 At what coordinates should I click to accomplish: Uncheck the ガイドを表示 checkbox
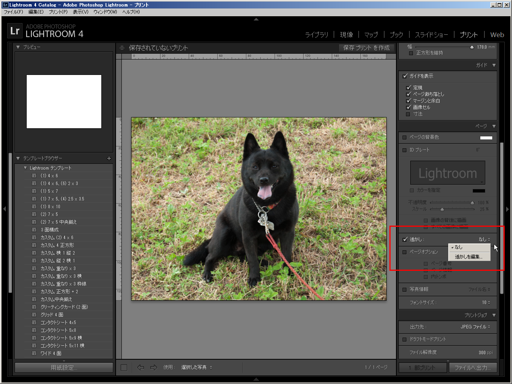[x=405, y=76]
